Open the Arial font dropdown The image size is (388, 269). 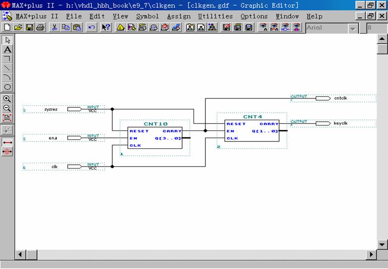(353, 28)
